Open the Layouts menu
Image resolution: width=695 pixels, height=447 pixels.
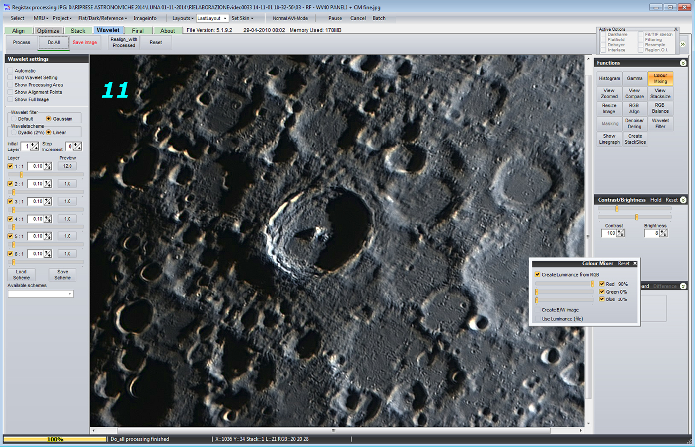(x=183, y=18)
